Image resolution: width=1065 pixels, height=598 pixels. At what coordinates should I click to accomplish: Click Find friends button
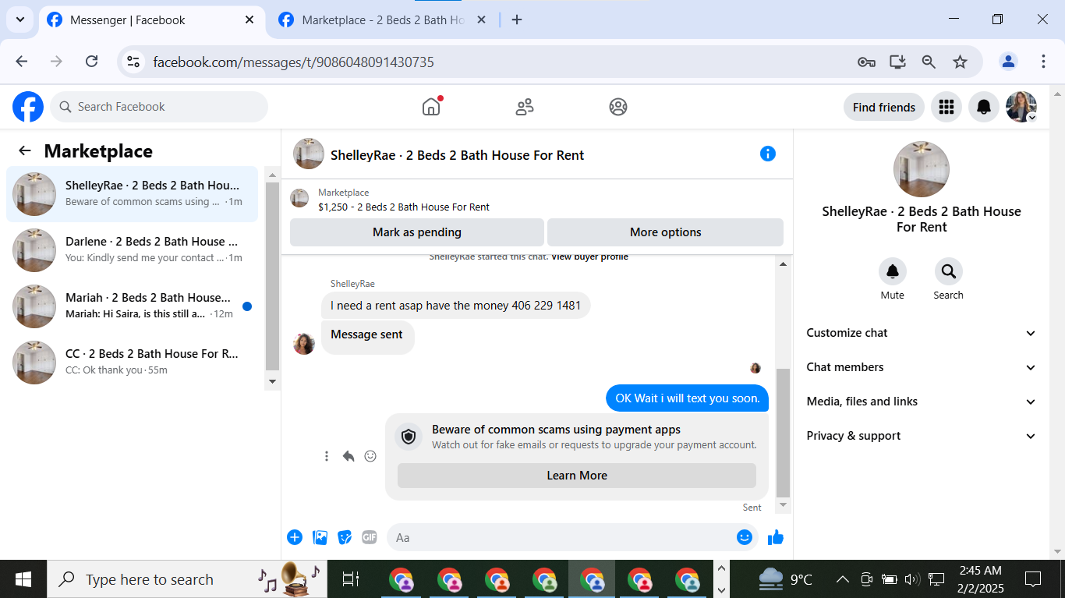coord(884,107)
